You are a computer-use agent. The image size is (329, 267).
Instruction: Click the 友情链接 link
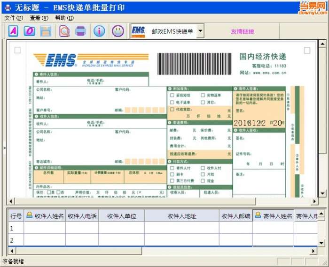pyautogui.click(x=243, y=31)
